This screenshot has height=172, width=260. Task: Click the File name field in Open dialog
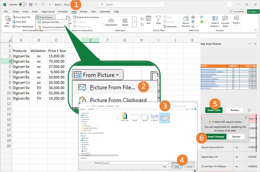(x=136, y=163)
